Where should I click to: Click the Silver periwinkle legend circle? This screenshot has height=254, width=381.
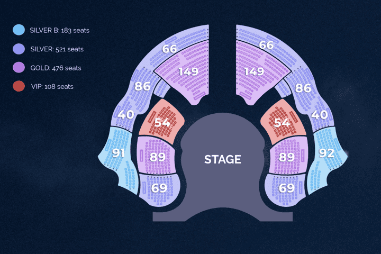point(19,49)
